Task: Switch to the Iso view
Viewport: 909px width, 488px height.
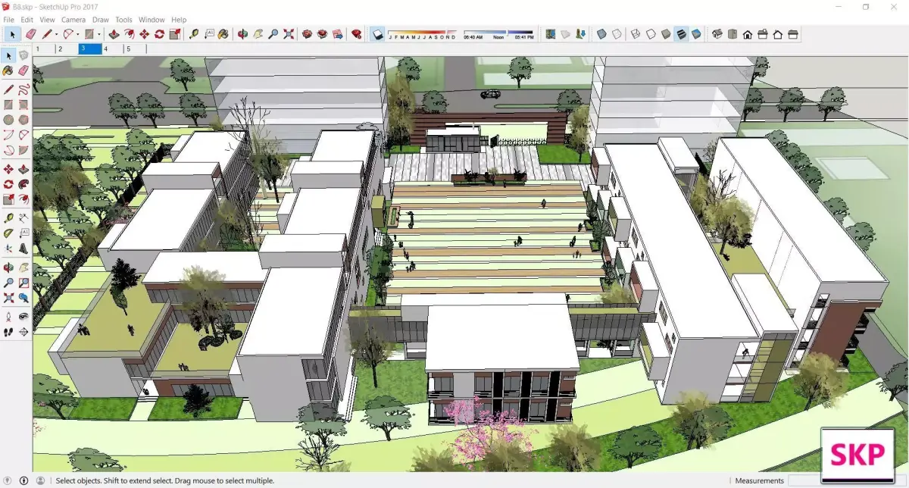Action: click(x=716, y=34)
